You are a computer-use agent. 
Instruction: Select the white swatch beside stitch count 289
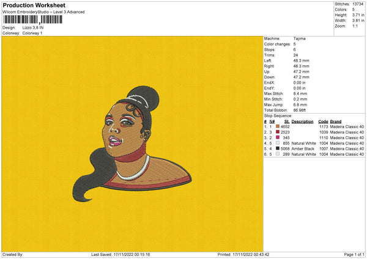tap(278, 154)
